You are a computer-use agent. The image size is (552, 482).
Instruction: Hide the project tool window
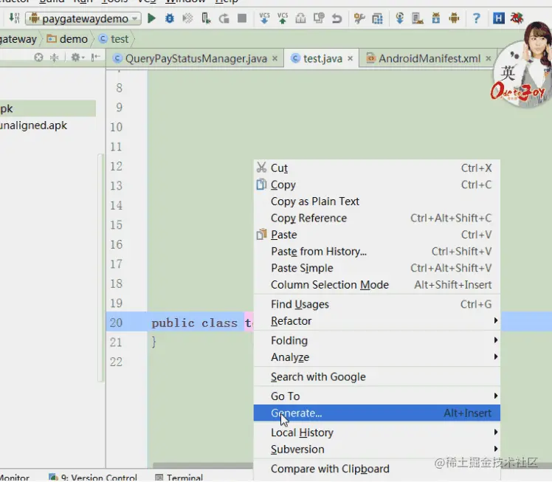tap(95, 57)
